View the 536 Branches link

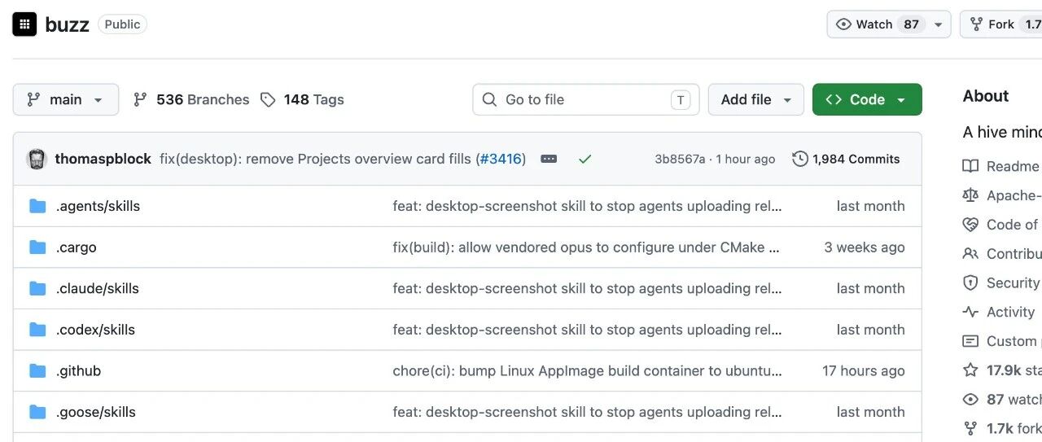coord(191,99)
